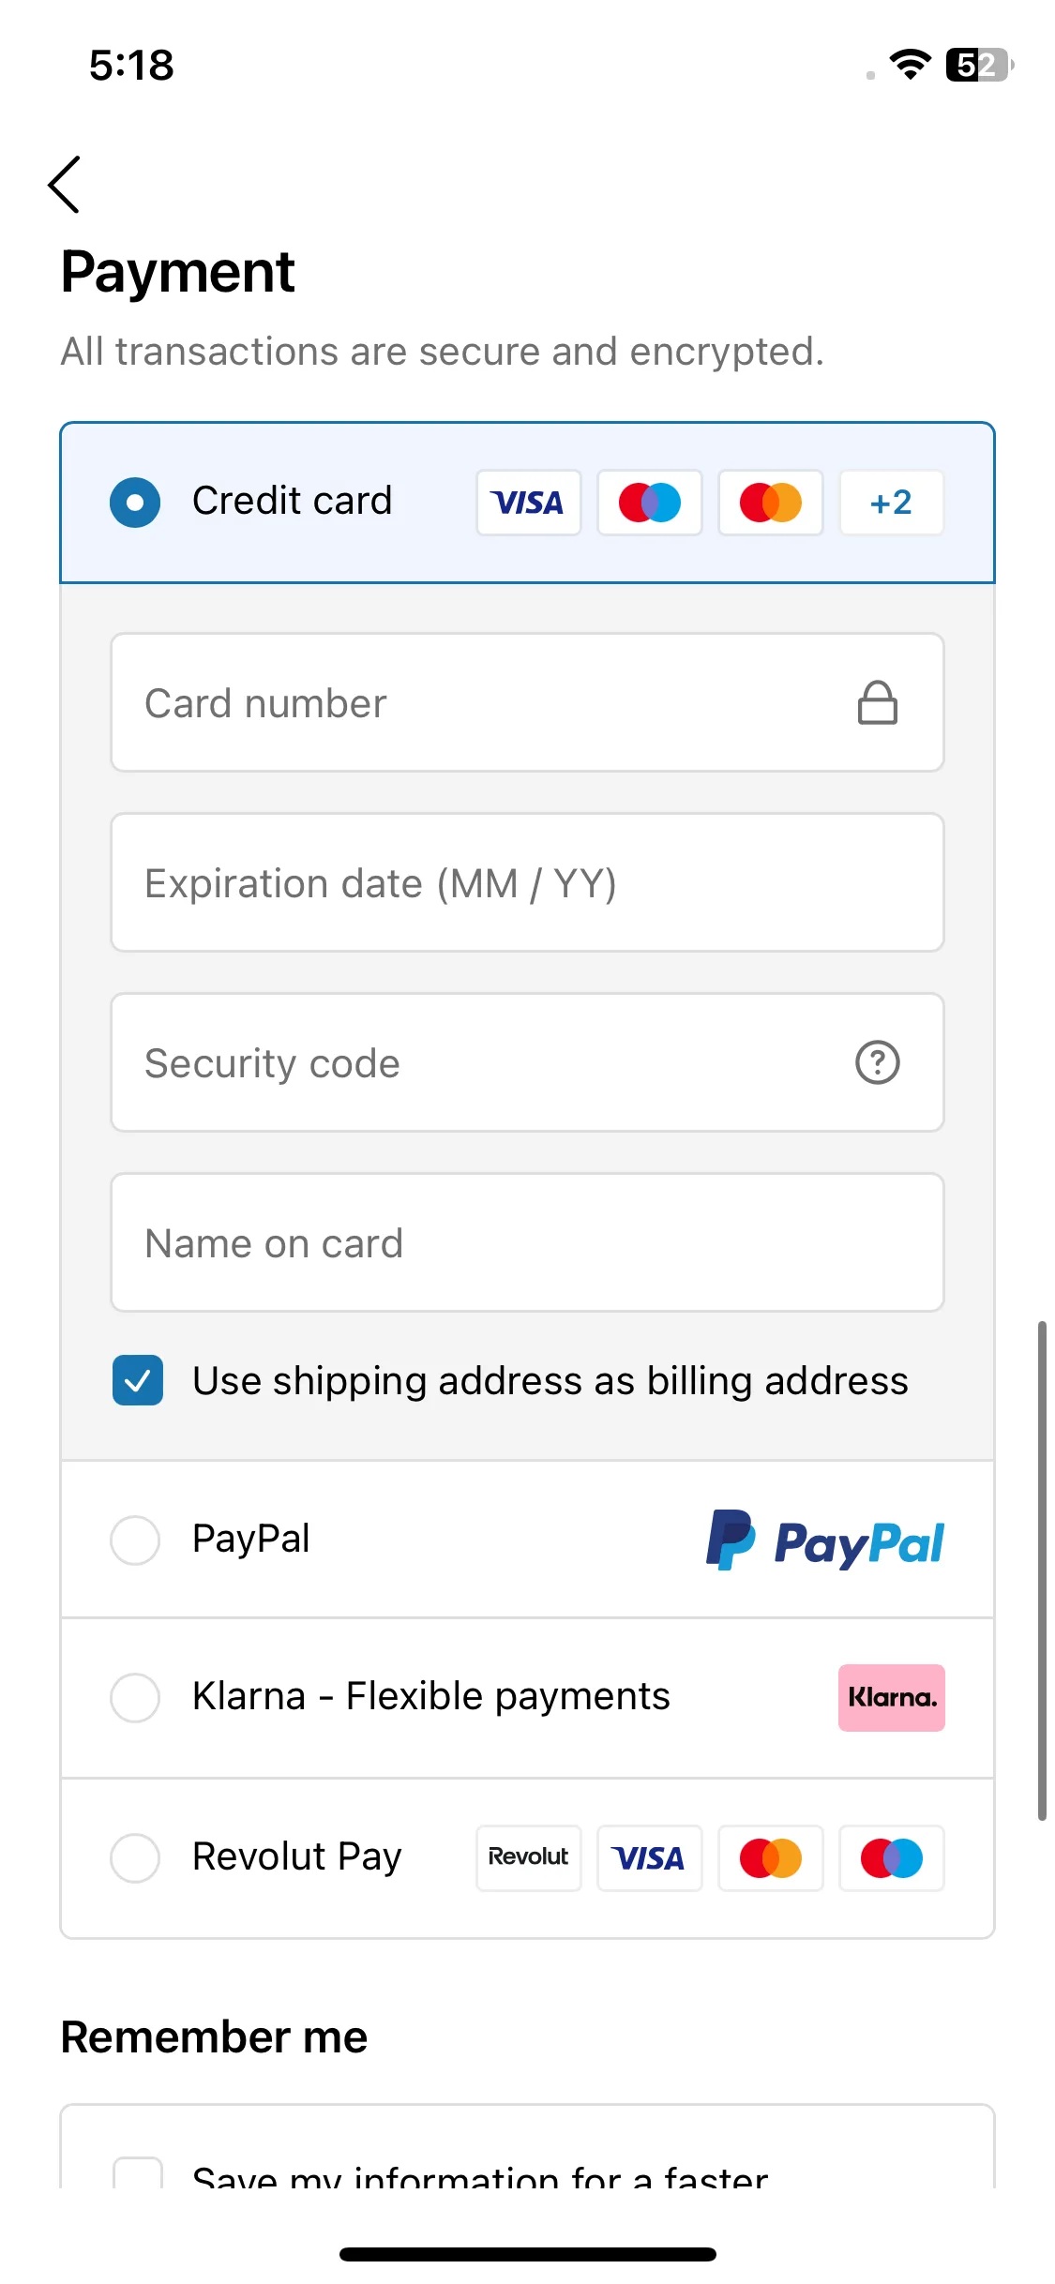
Task: Focus the Card number input field
Action: pyautogui.click(x=527, y=703)
